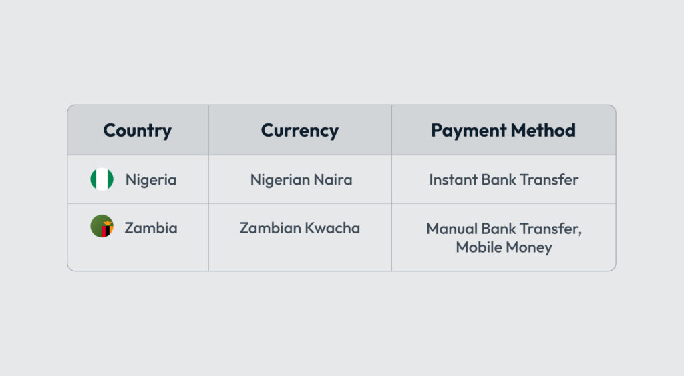Select the Currency column header

pos(299,130)
